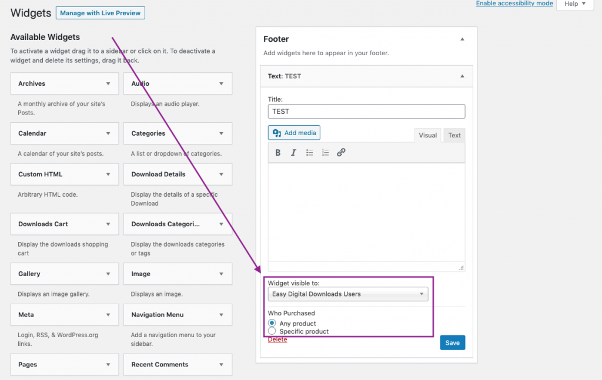Toggle bold formatting in the text editor
Viewport: 602px width, 380px height.
point(277,152)
